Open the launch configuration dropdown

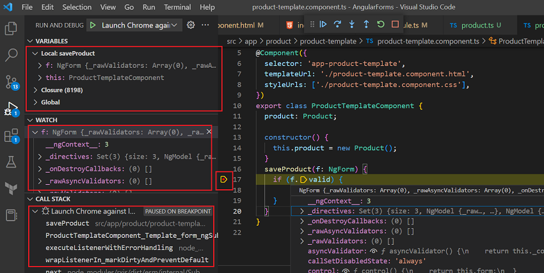pyautogui.click(x=175, y=25)
